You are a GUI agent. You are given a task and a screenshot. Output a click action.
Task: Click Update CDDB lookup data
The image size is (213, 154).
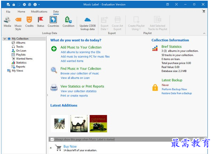point(88,23)
